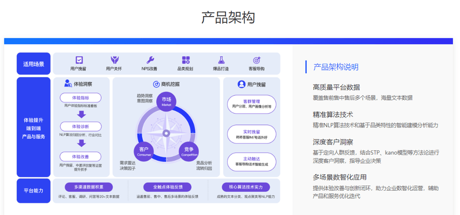
Task: Click the 爆品打造 flask icon
Action: 221,60
